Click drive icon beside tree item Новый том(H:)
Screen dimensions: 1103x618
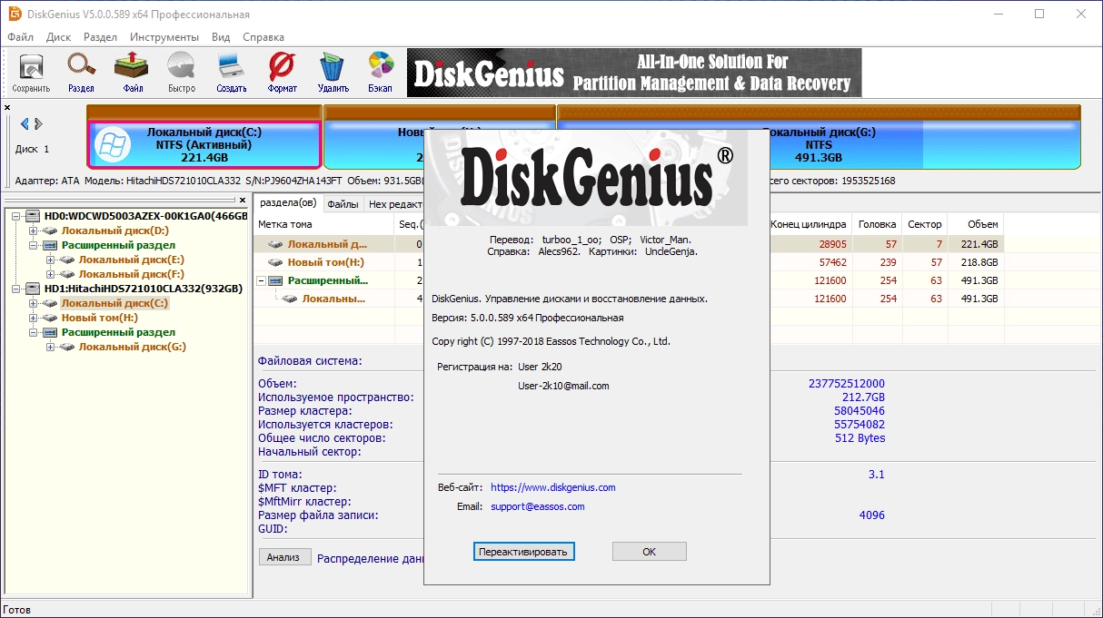(50, 318)
